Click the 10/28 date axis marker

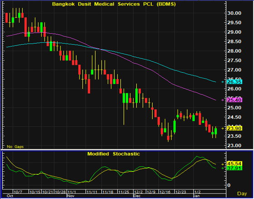[60, 192]
